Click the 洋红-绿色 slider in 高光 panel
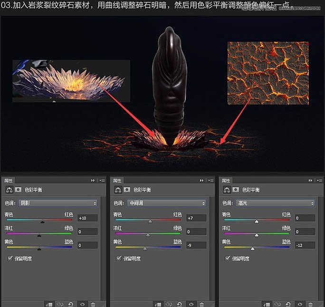Screen dimensions: 325x307 click(x=257, y=233)
